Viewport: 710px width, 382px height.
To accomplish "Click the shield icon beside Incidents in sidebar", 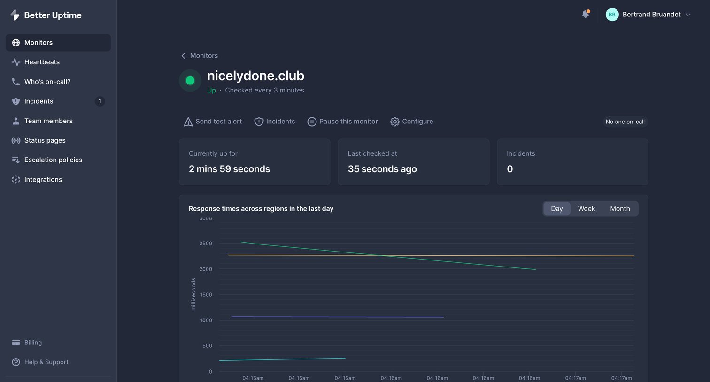I will point(16,101).
